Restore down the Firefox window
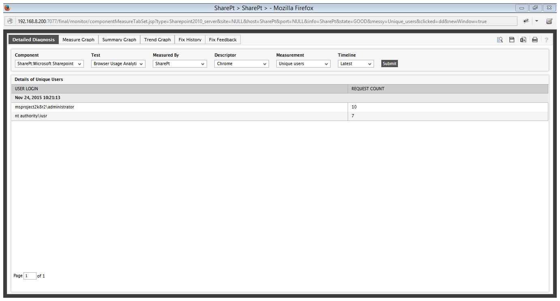This screenshot has height=301, width=560. [x=535, y=8]
